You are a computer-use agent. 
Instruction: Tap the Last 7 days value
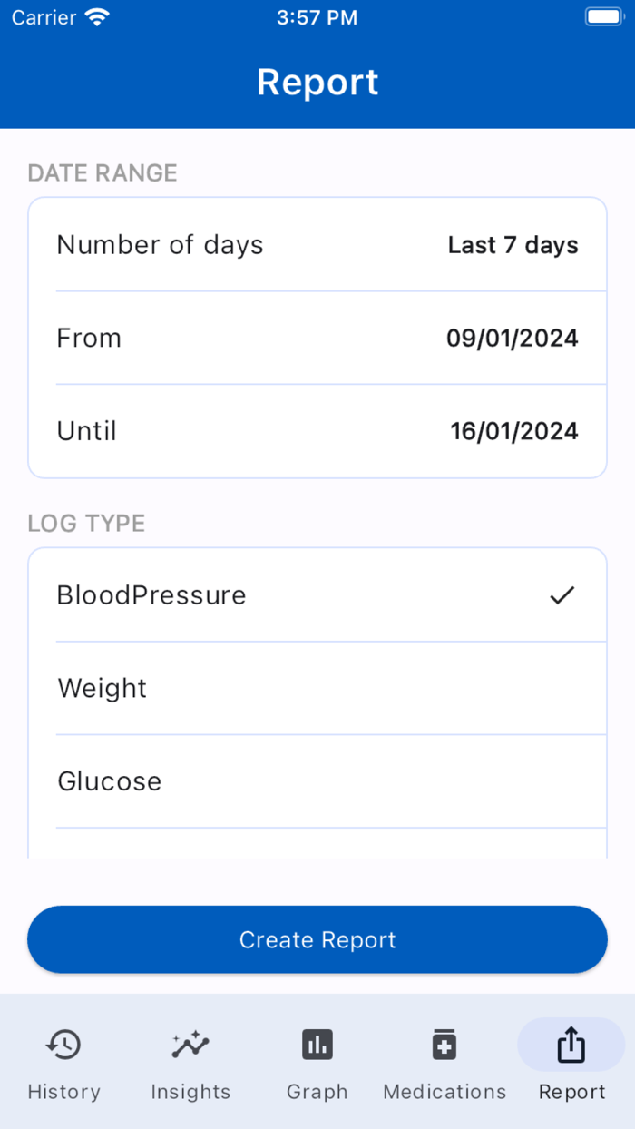(513, 244)
